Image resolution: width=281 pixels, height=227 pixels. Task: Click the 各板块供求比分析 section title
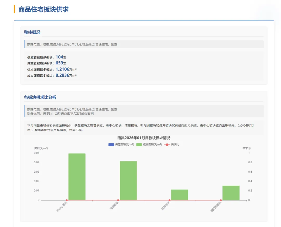point(40,97)
